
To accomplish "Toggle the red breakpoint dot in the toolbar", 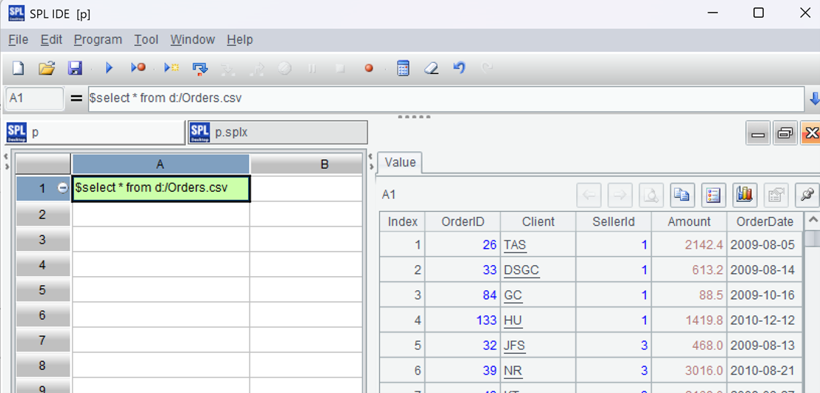I will point(369,68).
